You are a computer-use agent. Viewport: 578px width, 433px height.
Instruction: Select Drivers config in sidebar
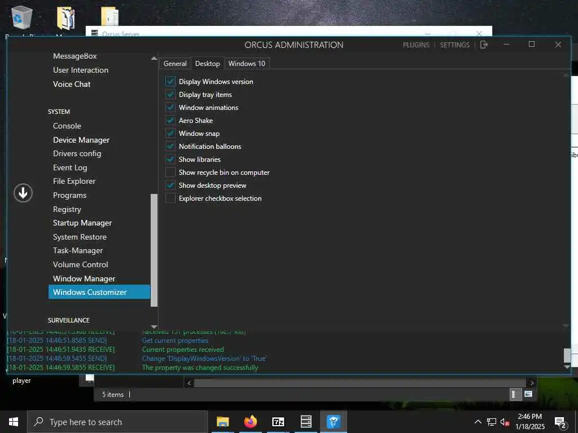[x=77, y=153]
